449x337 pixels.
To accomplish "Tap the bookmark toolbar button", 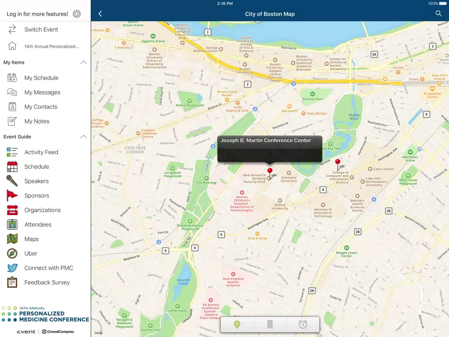I will 270,324.
